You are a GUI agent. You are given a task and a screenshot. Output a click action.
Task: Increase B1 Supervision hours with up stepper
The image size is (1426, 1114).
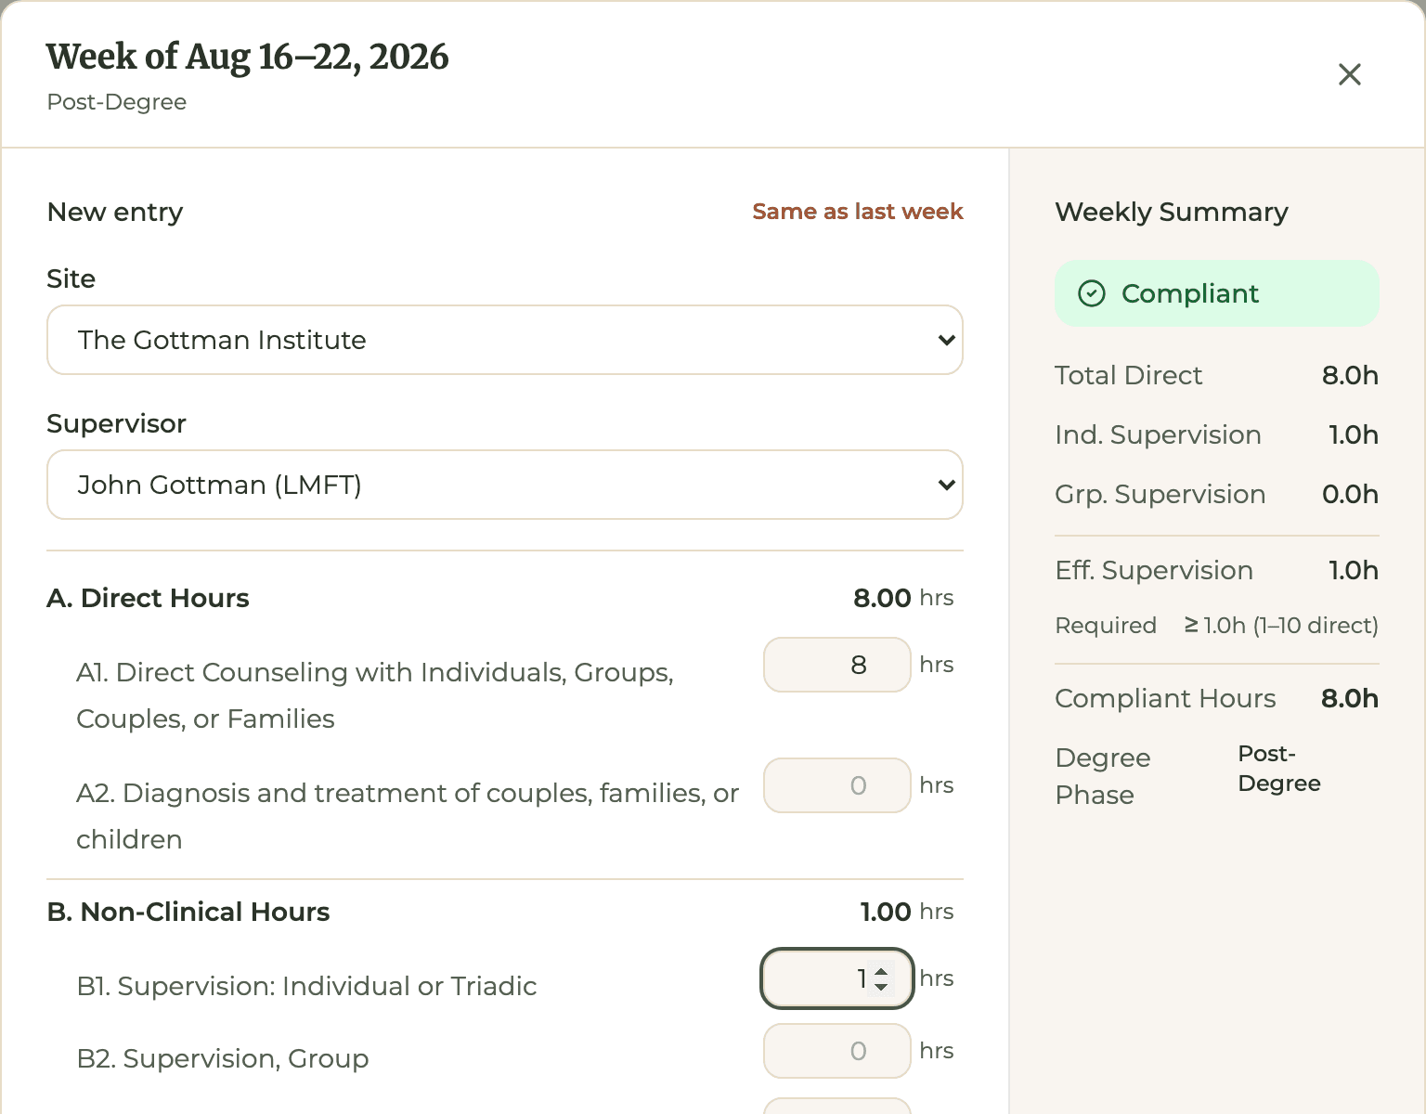881,971
